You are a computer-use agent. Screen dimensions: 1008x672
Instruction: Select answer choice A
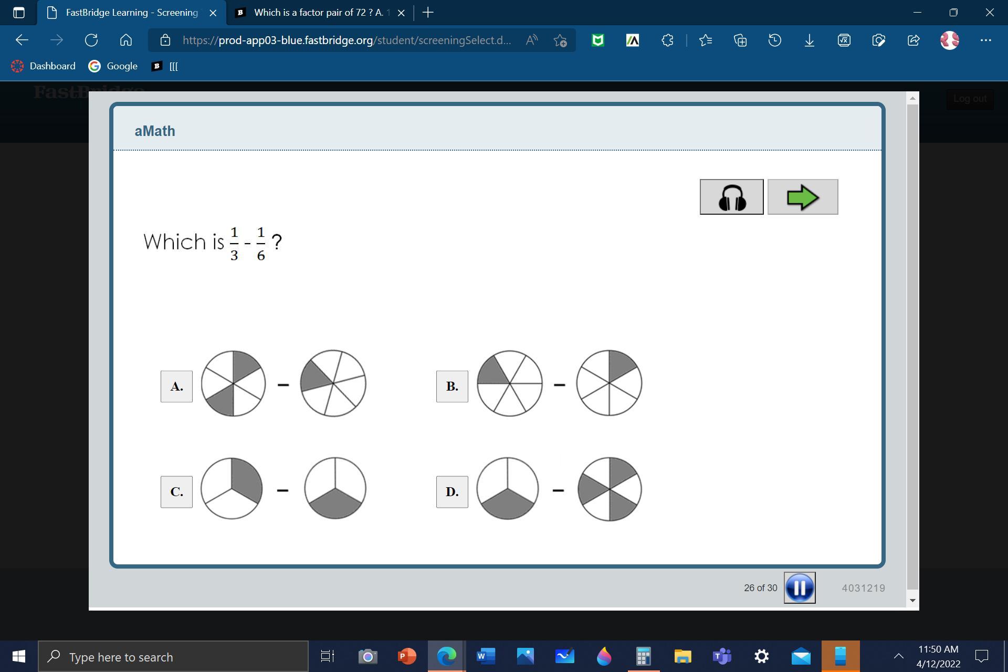[176, 386]
